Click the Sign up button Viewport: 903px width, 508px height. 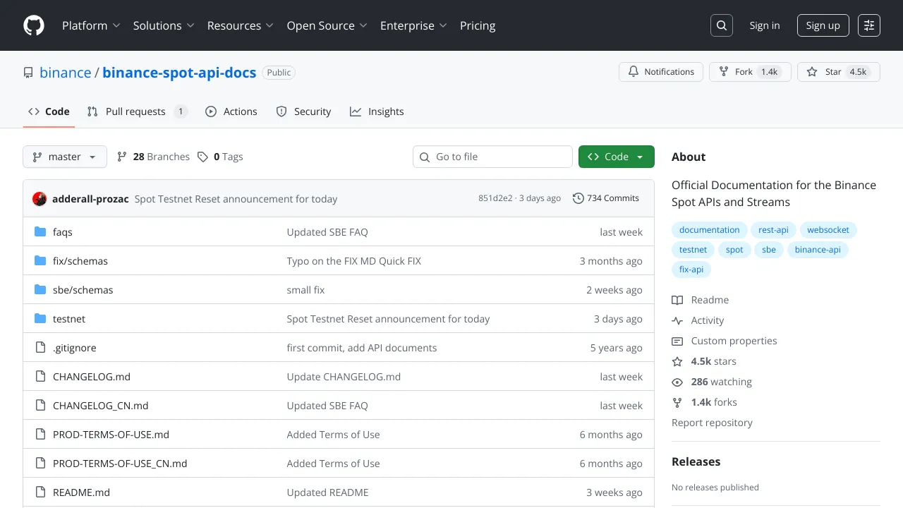(823, 25)
